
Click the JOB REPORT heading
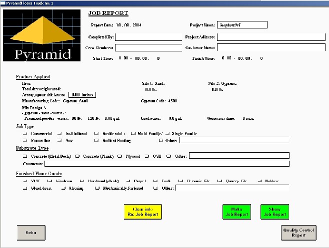pyautogui.click(x=108, y=13)
